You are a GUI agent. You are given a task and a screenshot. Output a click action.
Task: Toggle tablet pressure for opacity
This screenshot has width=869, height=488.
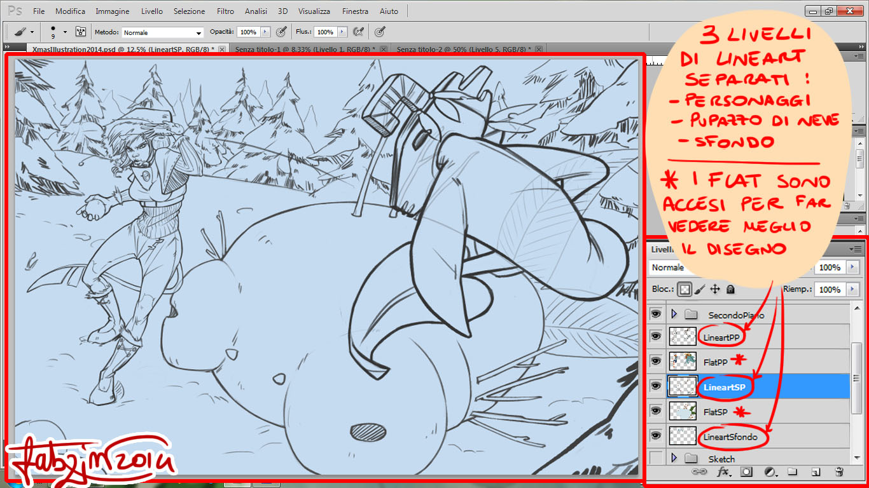coord(281,31)
